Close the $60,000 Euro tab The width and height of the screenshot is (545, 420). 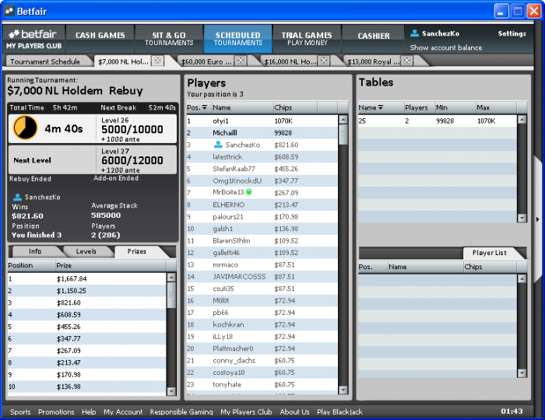pos(241,61)
